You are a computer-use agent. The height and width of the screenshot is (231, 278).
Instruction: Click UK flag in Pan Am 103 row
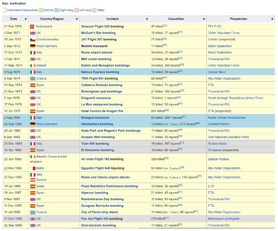33,219
